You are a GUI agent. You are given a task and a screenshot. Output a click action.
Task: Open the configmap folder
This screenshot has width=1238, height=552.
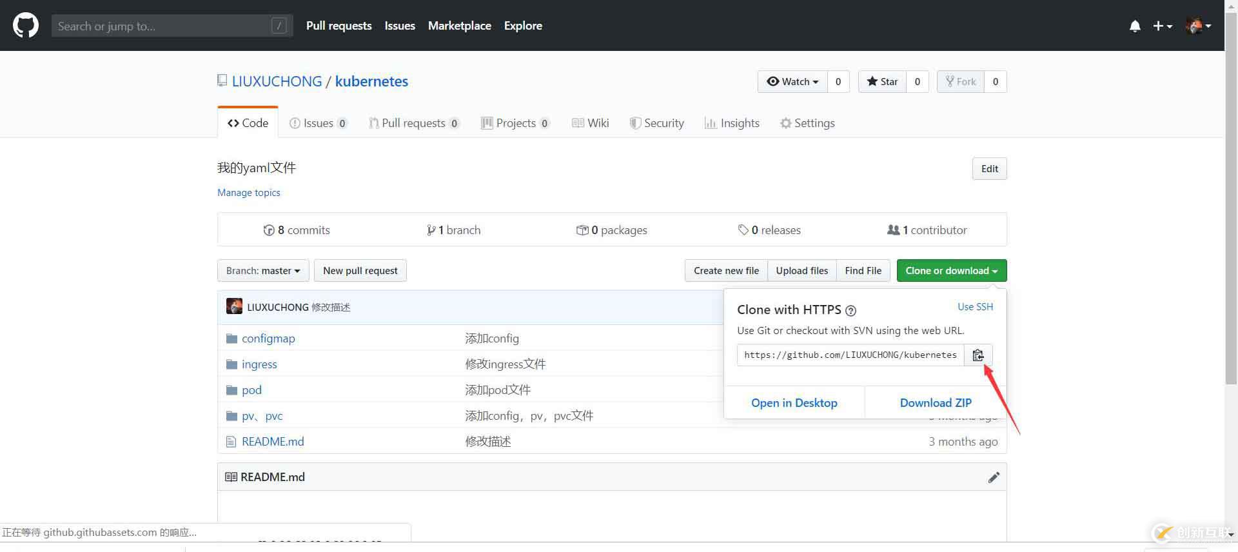(x=268, y=339)
